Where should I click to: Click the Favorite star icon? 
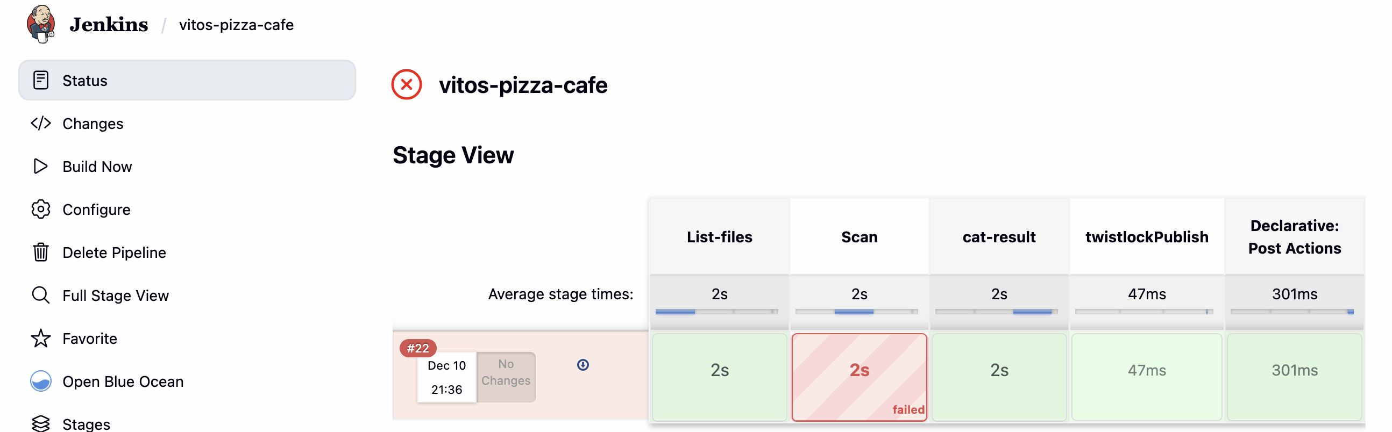[x=40, y=339]
